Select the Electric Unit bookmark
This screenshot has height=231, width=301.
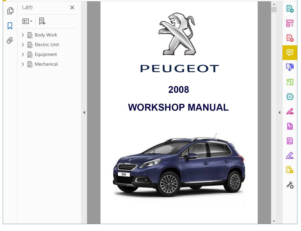(47, 45)
